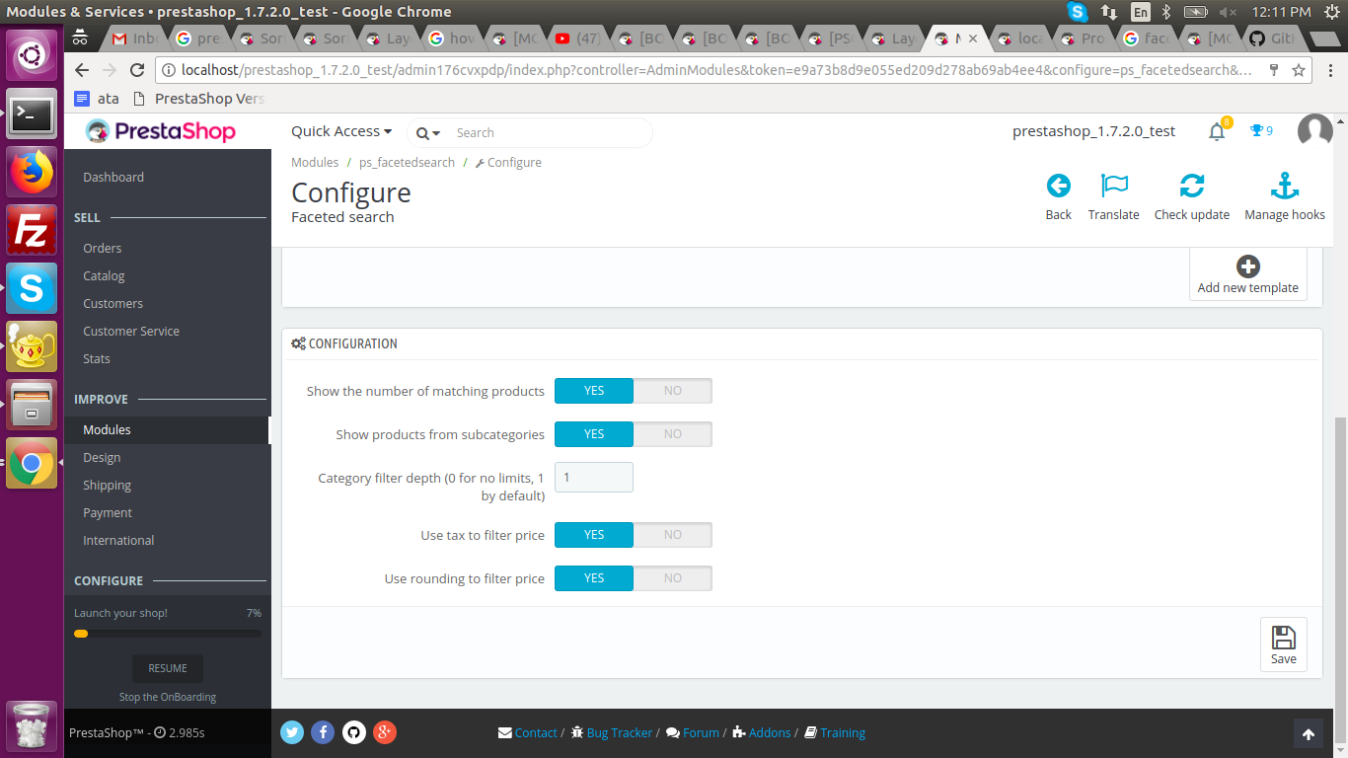This screenshot has height=758, width=1348.
Task: Click the Add new template button
Action: 1248,274
